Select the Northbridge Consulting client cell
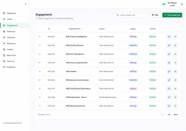Viewport: 186px width, 131px height. coord(108,97)
